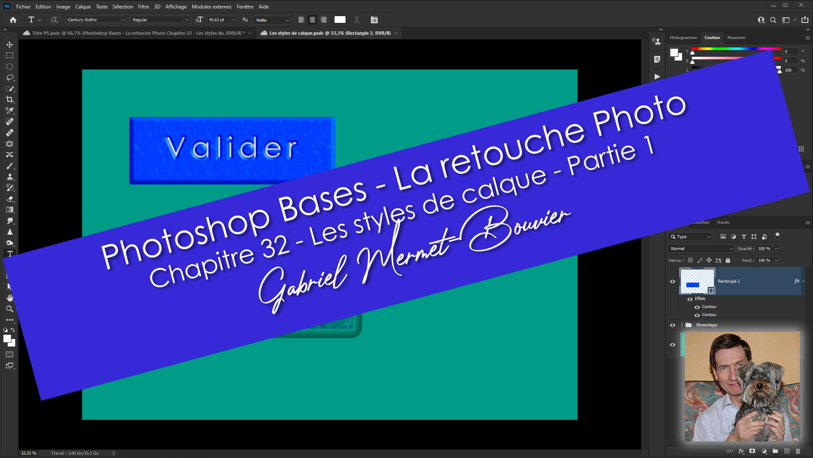Switch to the Nuancier tab
The height and width of the screenshot is (458, 813).
coord(736,38)
